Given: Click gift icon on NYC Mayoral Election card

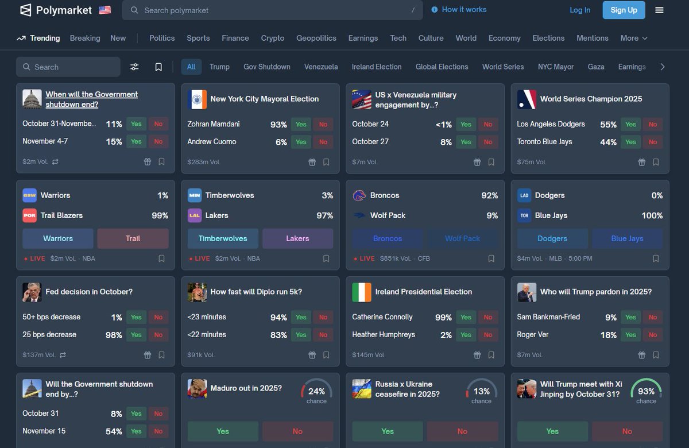Looking at the screenshot, I should [312, 162].
